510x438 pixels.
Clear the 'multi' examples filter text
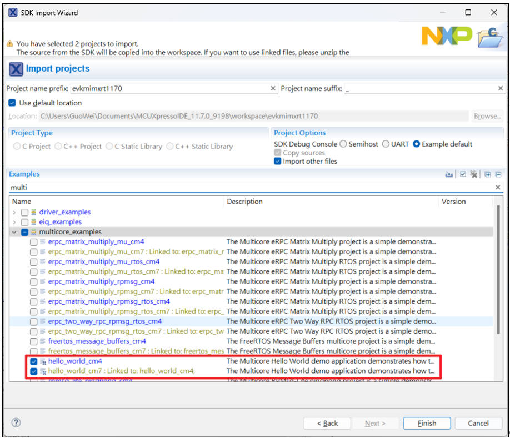pyautogui.click(x=498, y=188)
